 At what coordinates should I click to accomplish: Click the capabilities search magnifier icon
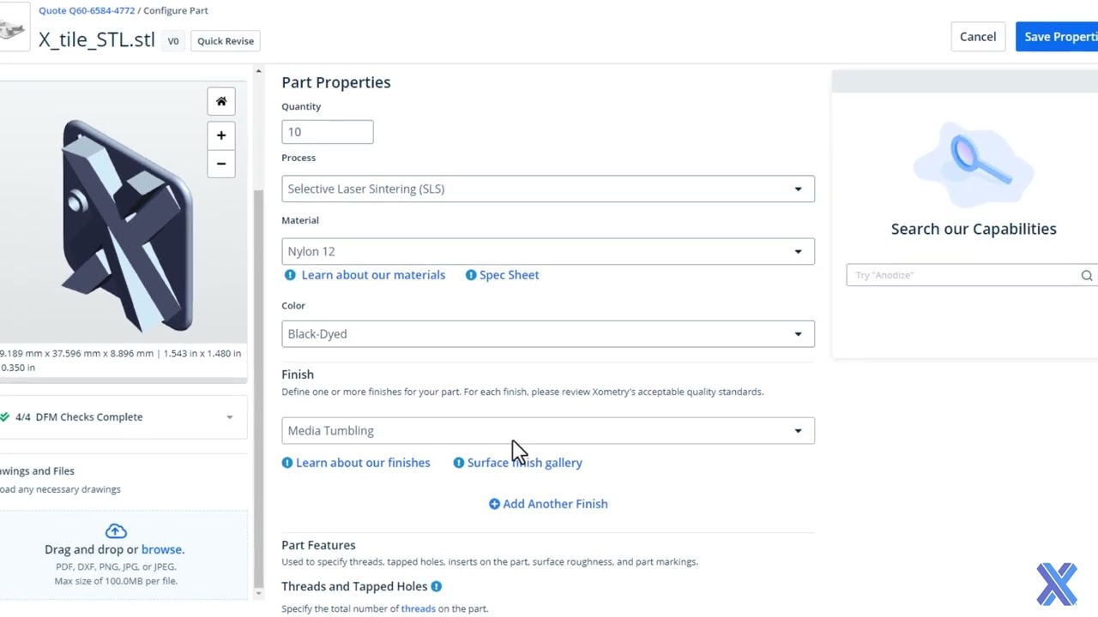[1086, 275]
